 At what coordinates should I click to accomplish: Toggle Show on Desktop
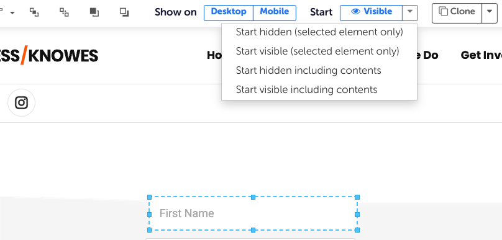click(x=229, y=13)
